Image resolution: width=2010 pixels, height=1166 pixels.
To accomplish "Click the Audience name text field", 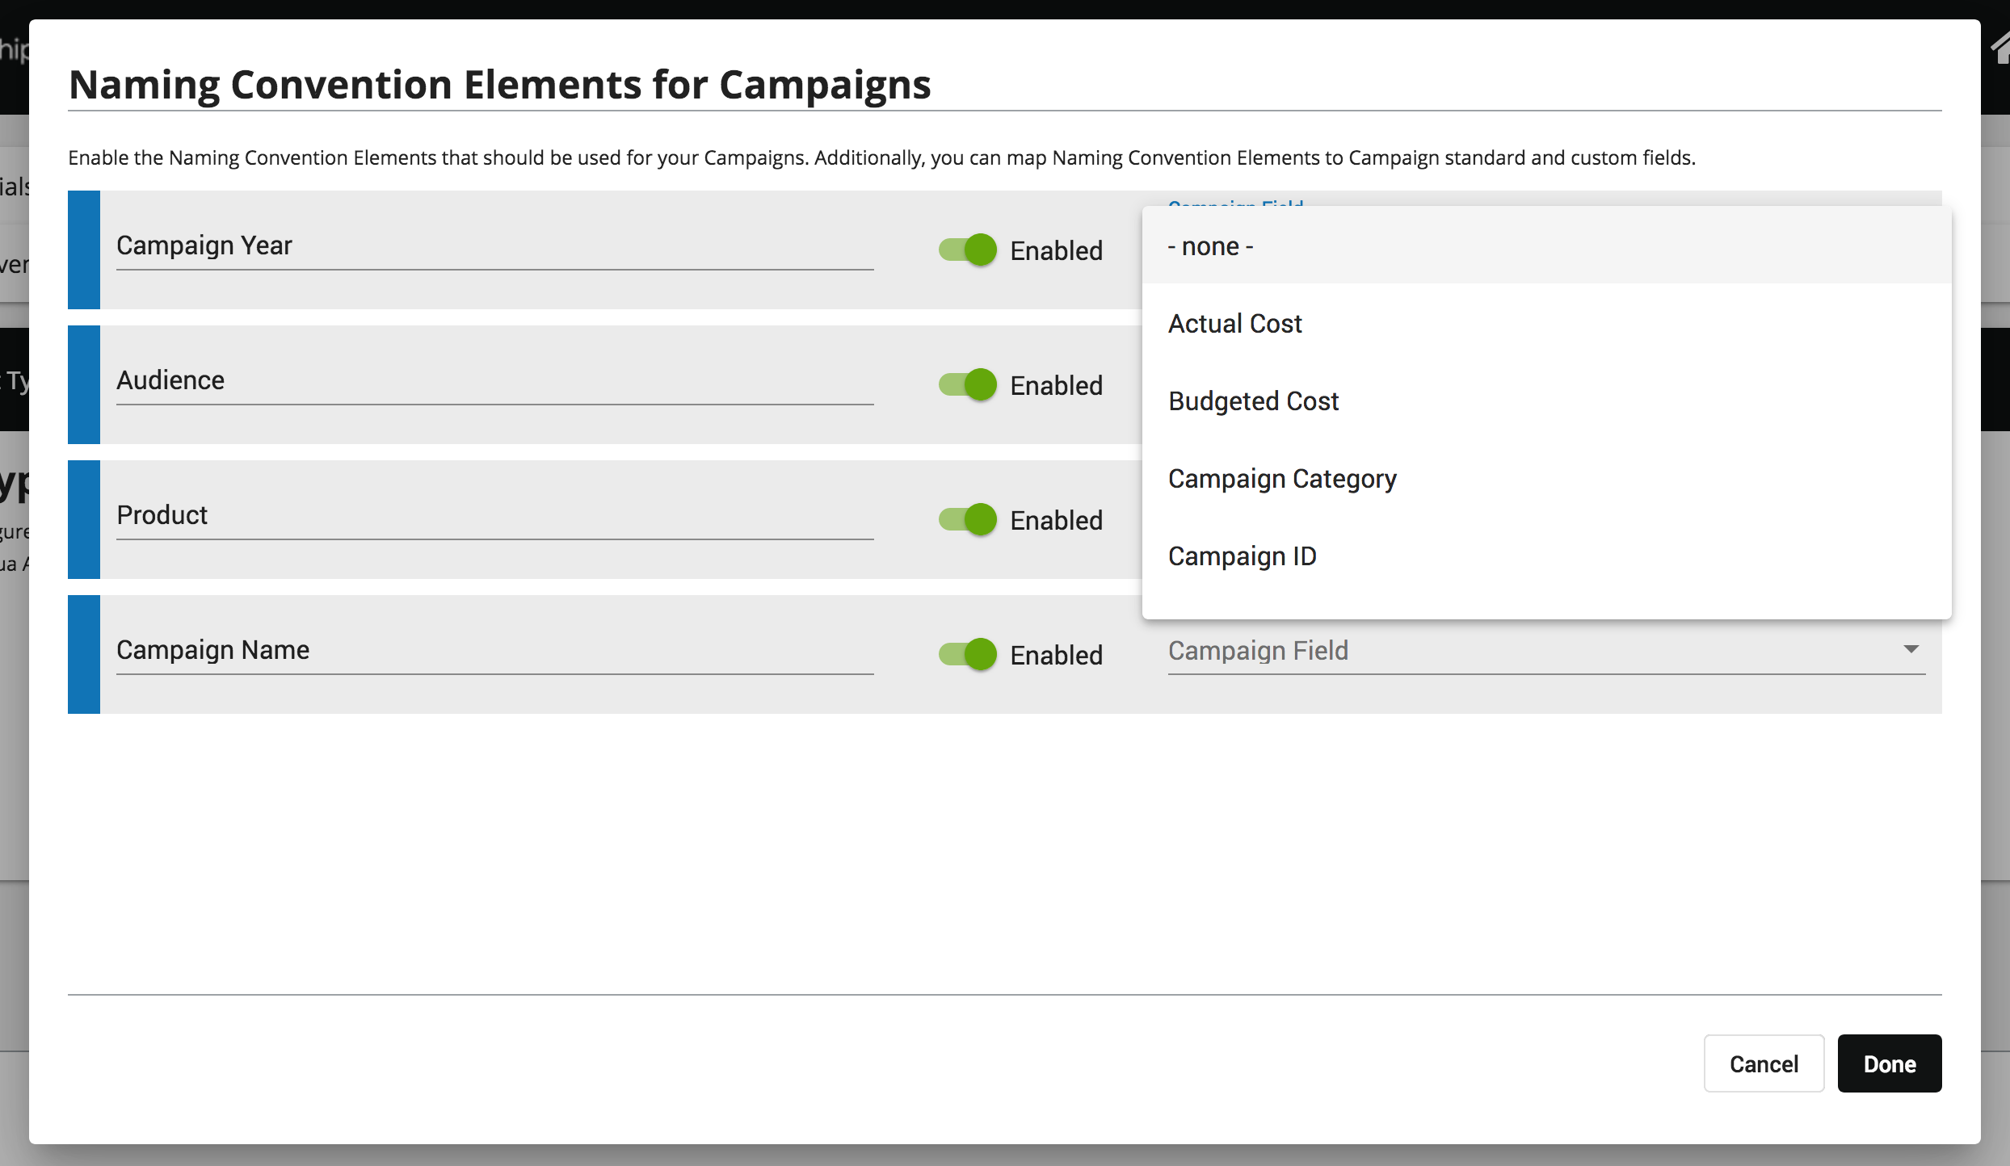I will (x=494, y=380).
